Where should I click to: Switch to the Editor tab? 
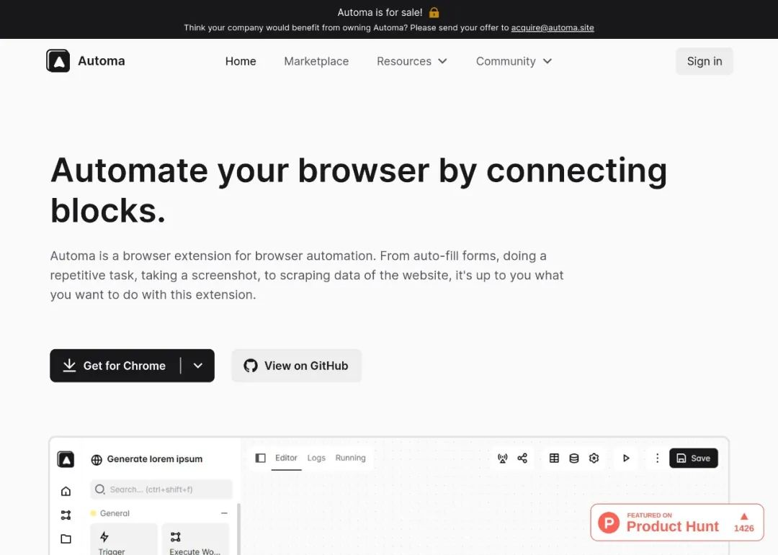(x=286, y=458)
